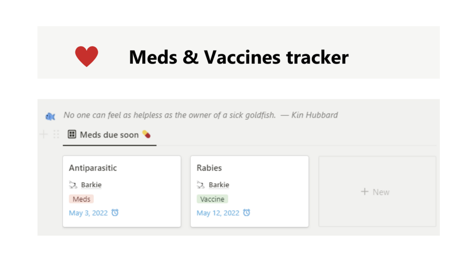Click the six-dot drag handle icon
The image size is (466, 262).
pos(56,134)
